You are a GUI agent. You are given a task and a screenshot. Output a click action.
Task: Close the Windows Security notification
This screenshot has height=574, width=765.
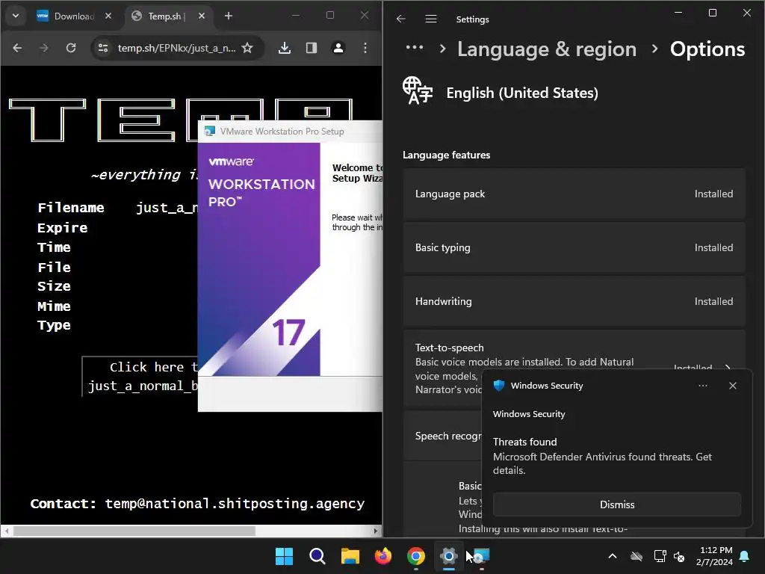click(733, 386)
